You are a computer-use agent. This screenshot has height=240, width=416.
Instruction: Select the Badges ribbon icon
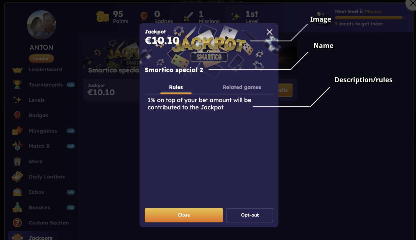tap(17, 115)
